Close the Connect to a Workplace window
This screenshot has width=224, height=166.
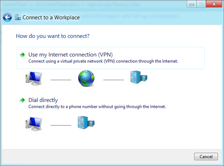214,4
